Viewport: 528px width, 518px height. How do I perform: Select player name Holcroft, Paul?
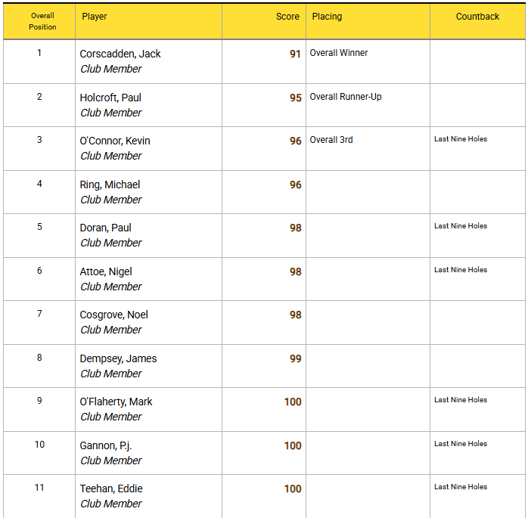(x=110, y=98)
